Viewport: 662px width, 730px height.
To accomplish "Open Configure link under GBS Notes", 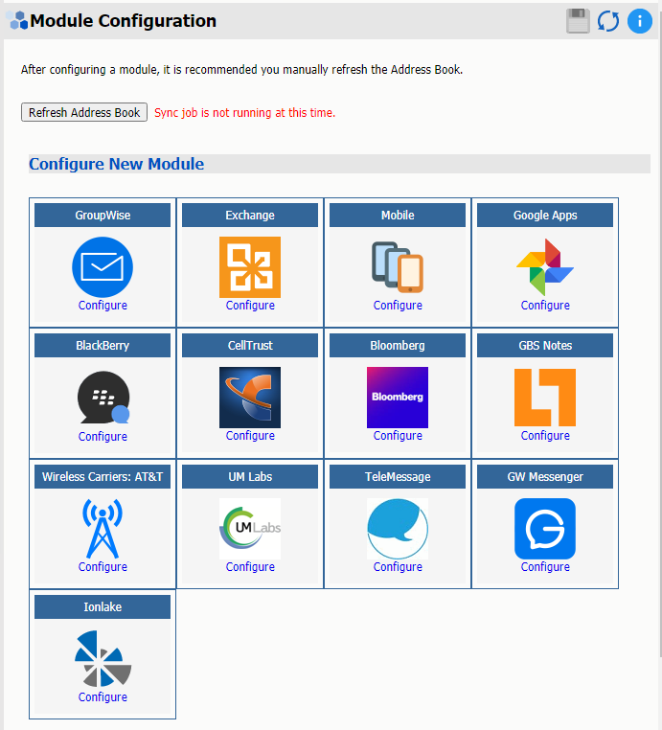I will tap(545, 436).
